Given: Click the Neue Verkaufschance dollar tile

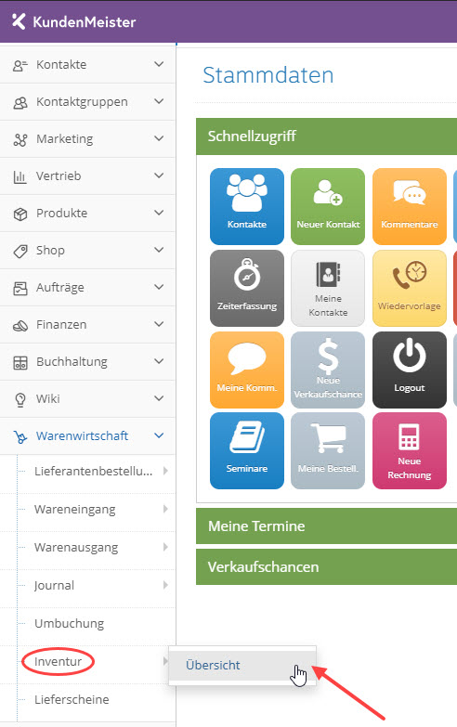Looking at the screenshot, I should pos(328,370).
